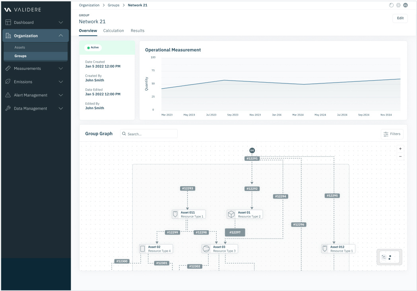This screenshot has width=417, height=291.
Task: Select edge label #12294
Action: (281, 197)
